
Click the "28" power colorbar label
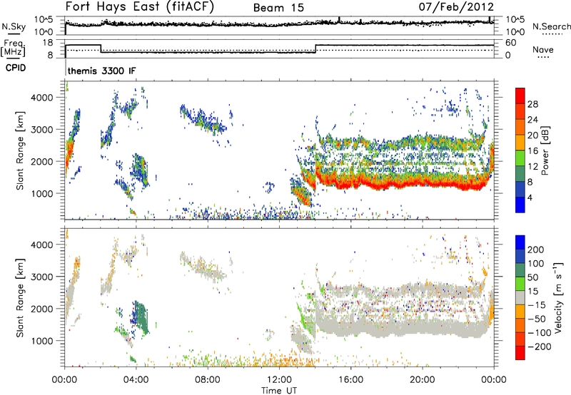pyautogui.click(x=532, y=104)
